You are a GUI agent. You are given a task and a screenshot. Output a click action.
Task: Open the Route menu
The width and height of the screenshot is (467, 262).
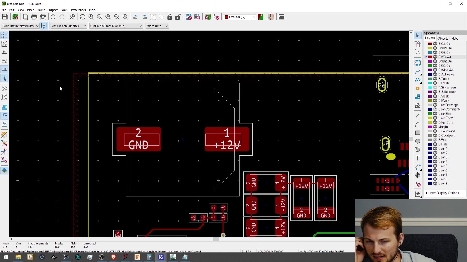tap(41, 10)
